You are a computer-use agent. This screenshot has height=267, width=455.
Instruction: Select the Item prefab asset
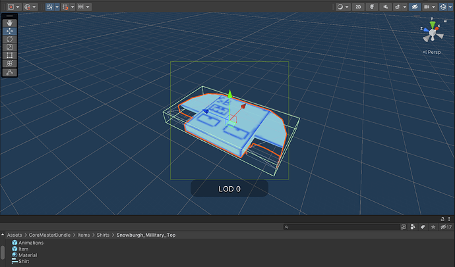tap(20, 249)
